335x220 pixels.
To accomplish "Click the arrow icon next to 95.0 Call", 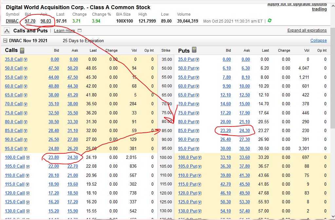I will click(26, 149).
